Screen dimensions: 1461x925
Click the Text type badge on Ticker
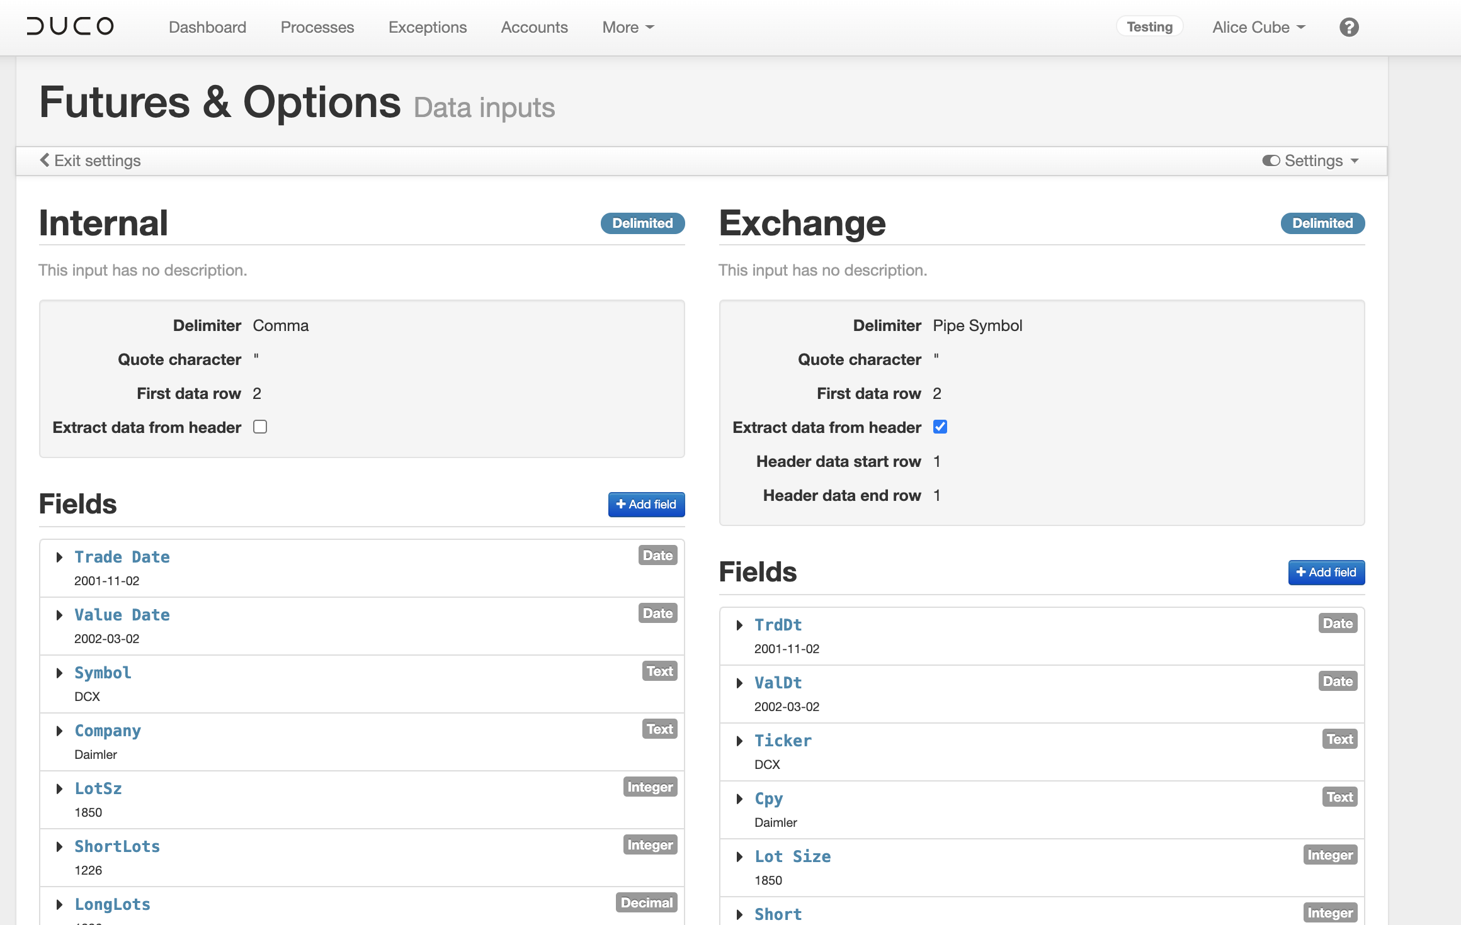click(1339, 739)
